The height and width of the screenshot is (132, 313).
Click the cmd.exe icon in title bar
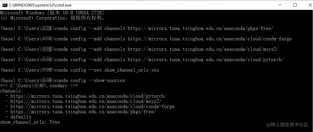coord(4,5)
